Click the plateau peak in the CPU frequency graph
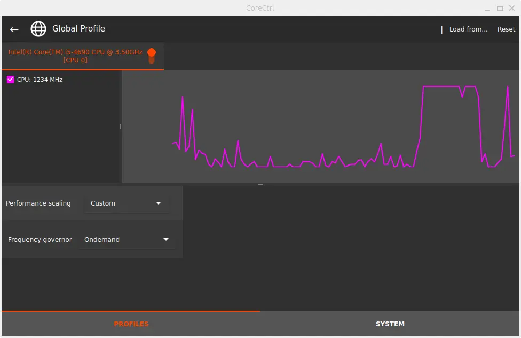 click(441, 87)
